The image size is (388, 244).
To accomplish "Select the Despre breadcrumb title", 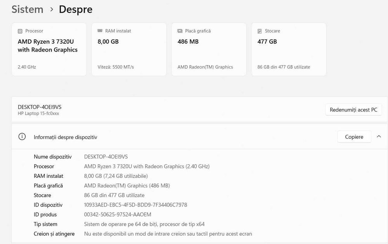I will 76,9.
